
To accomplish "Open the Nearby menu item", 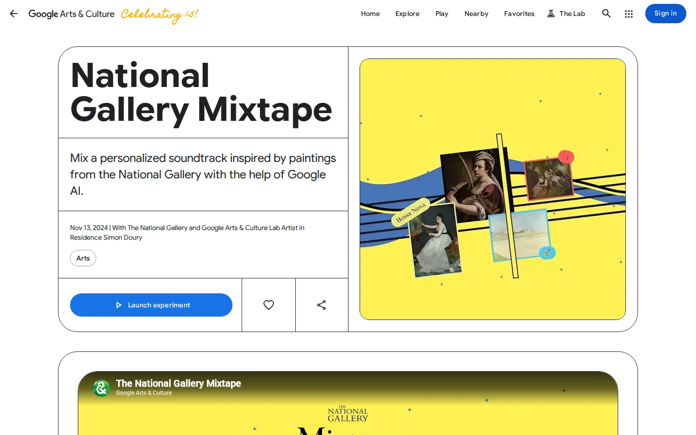I will [x=477, y=14].
